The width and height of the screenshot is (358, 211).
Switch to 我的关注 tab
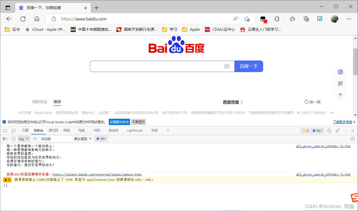40,102
